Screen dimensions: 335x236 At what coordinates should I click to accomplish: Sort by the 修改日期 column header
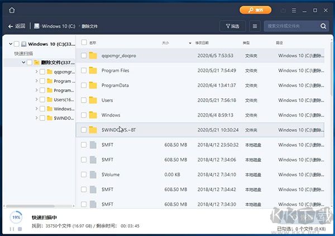click(203, 42)
